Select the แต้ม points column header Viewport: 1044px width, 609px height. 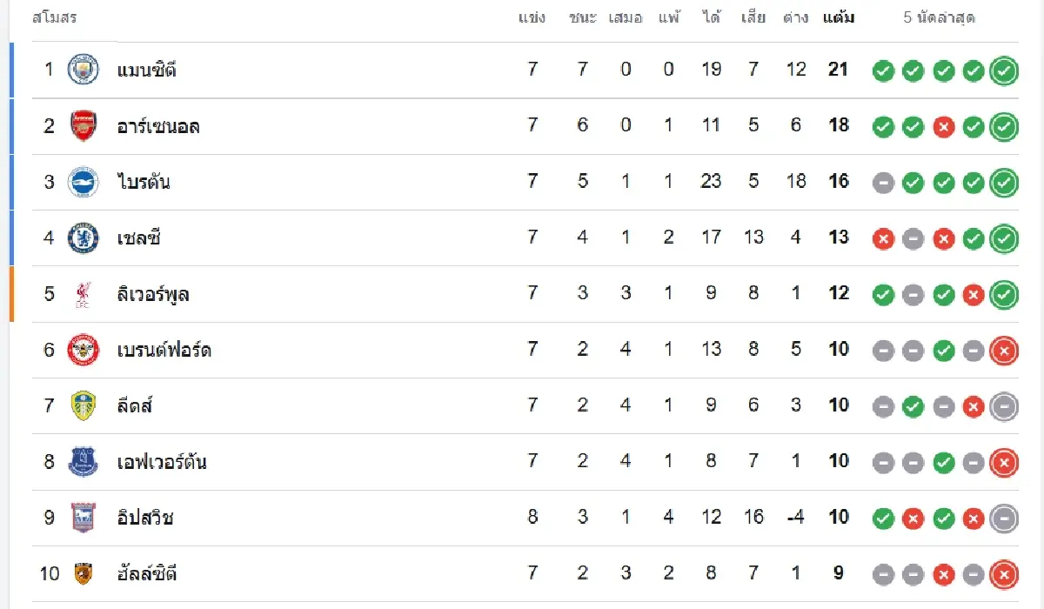point(839,17)
